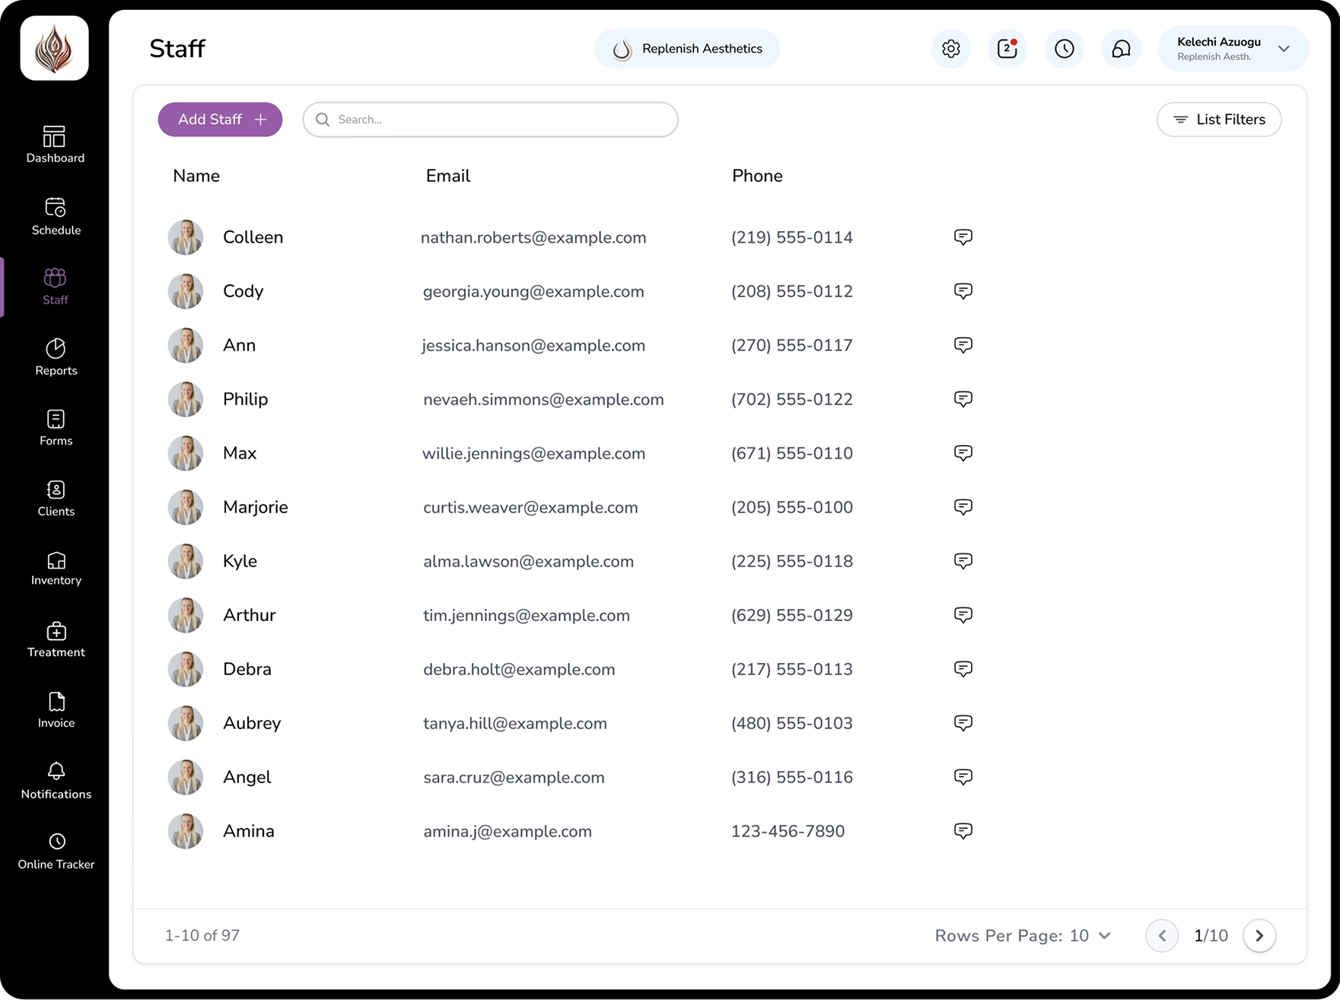Go to next page of staff
Screen dimensions: 1340x1000
pyautogui.click(x=1259, y=935)
